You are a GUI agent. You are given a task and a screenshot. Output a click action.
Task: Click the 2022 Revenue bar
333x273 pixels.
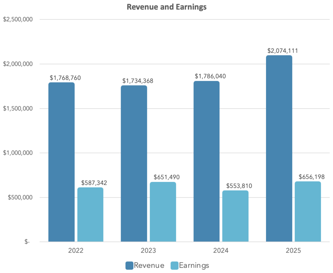point(61,162)
